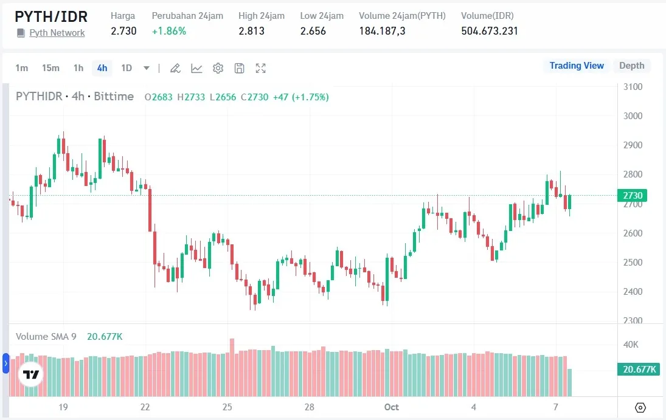Open the drawing tools pencil icon
Image resolution: width=666 pixels, height=420 pixels.
175,68
